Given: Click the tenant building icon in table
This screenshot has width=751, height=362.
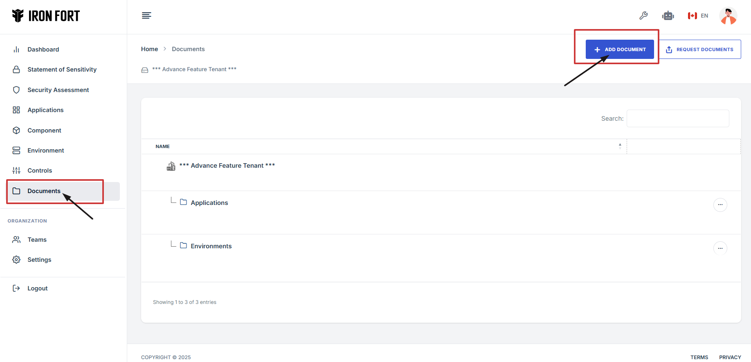Looking at the screenshot, I should [171, 166].
